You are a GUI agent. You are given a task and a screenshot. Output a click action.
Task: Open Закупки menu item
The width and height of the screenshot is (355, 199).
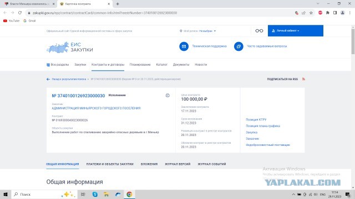point(80,65)
